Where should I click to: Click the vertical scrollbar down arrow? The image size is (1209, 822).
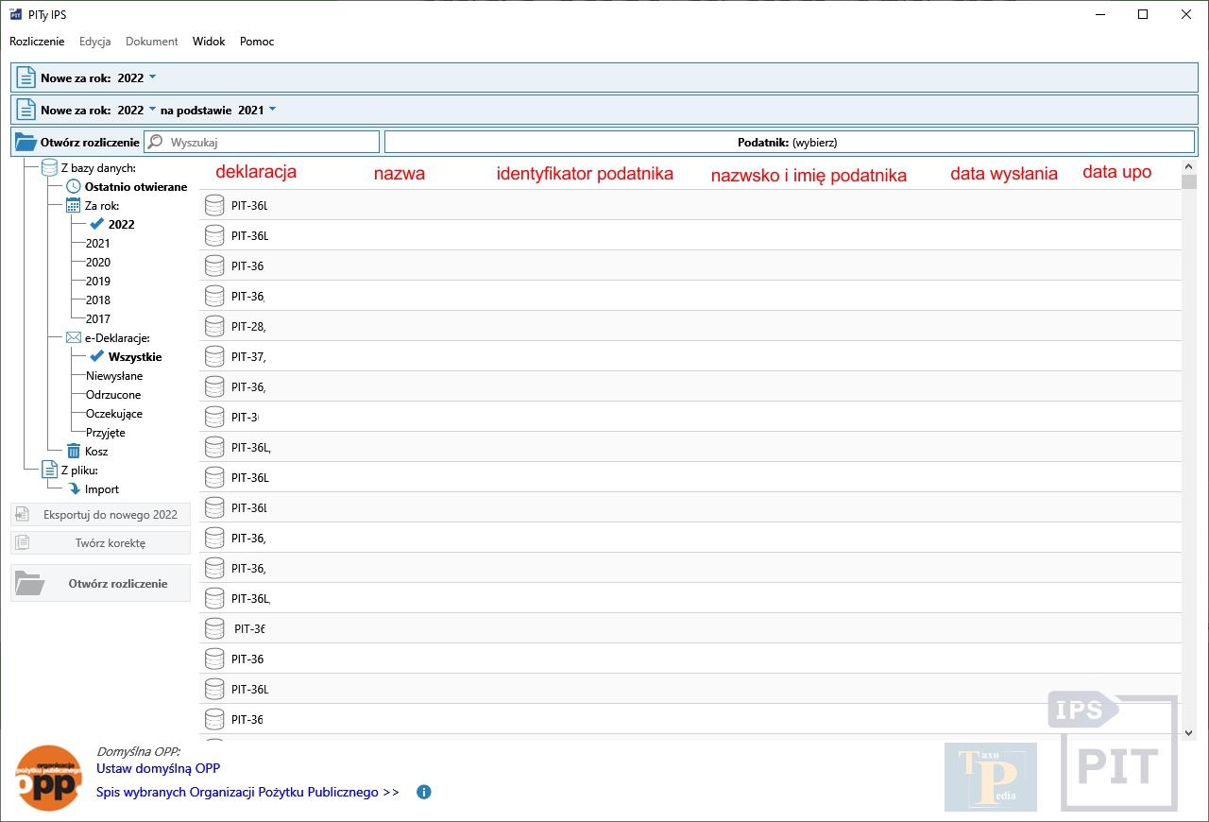click(1189, 732)
